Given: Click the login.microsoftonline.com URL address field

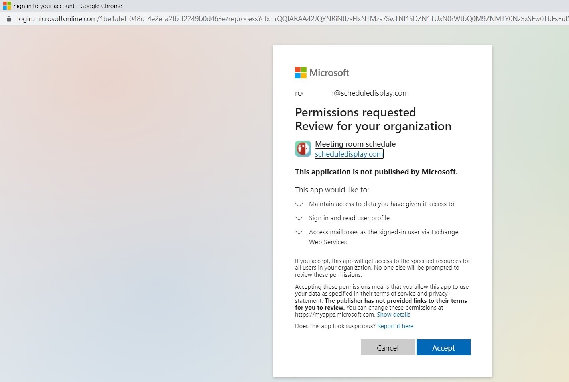Looking at the screenshot, I should [293, 19].
